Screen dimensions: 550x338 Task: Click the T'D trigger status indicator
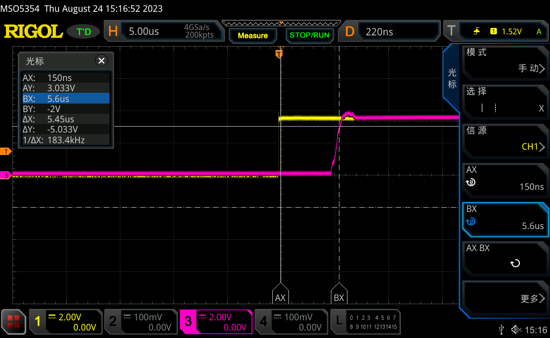pos(83,31)
